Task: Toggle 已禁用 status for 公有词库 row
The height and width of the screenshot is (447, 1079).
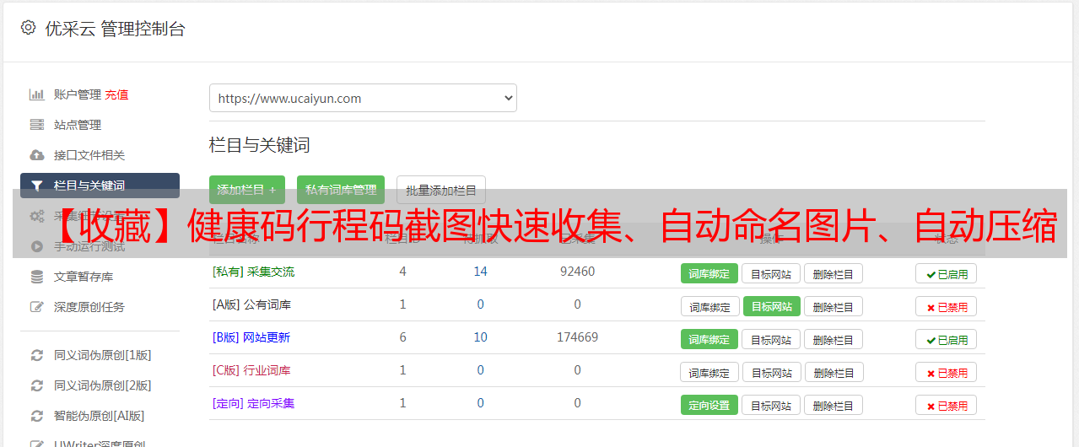Action: tap(946, 306)
